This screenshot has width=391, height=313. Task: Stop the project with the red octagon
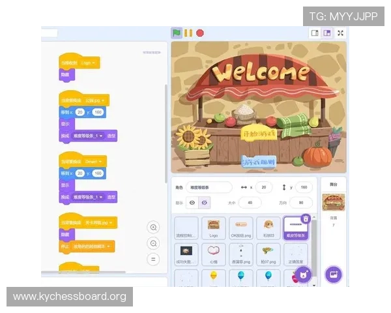200,33
